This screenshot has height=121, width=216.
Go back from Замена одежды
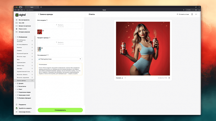[x=39, y=14]
